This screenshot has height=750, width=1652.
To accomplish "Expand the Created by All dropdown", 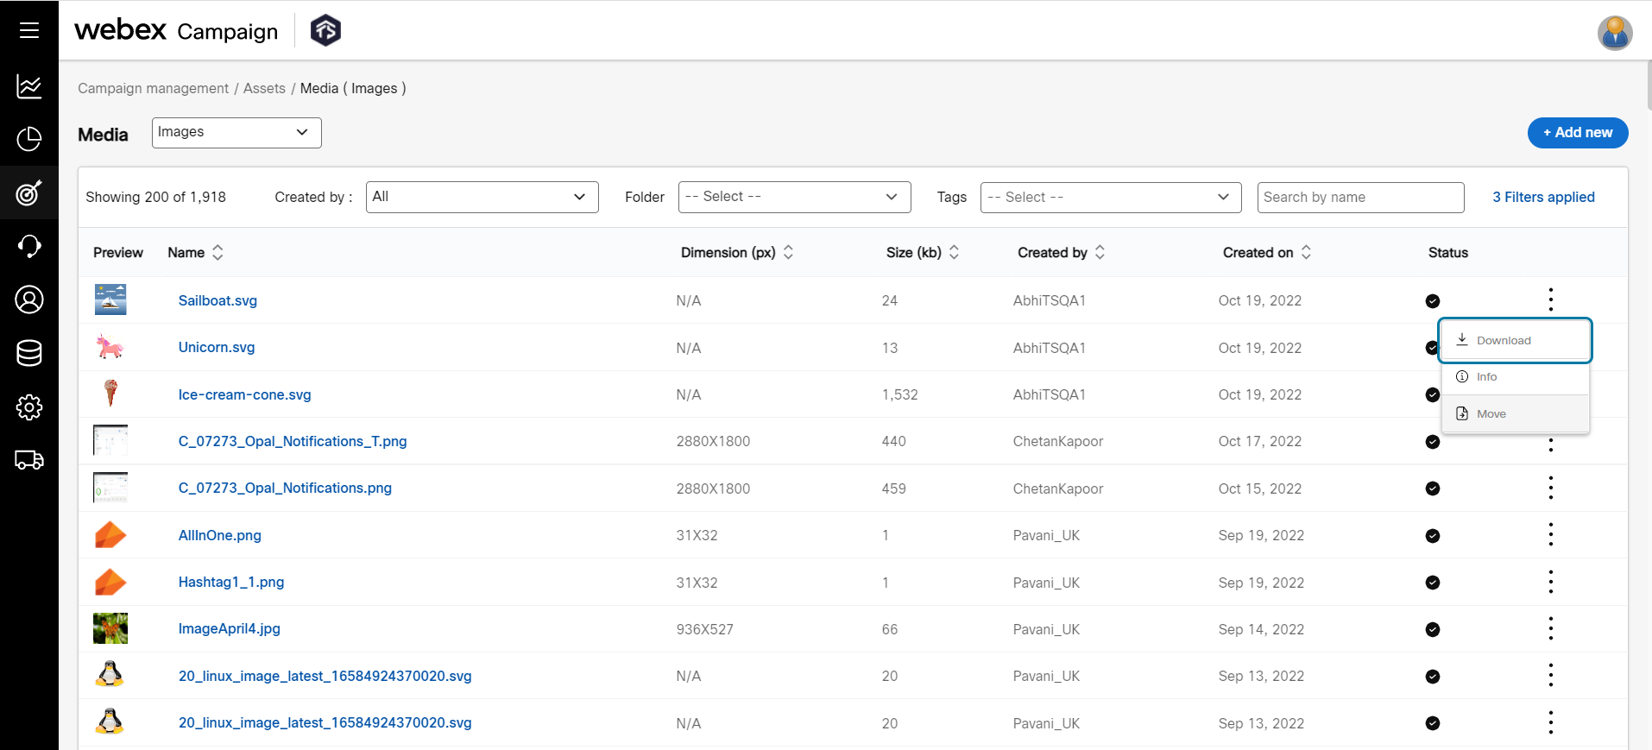I will (482, 197).
